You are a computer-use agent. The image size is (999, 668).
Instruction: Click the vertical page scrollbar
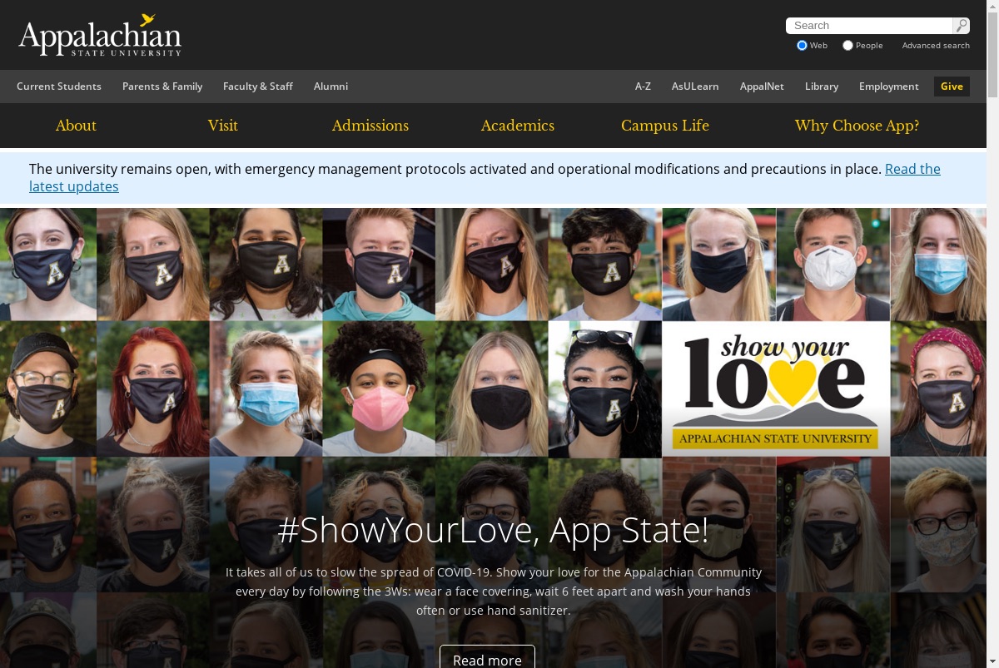(992, 334)
